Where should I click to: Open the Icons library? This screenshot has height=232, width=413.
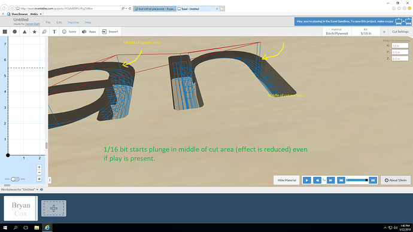(x=69, y=32)
